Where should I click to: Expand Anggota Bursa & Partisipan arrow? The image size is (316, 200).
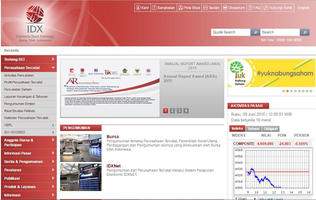pyautogui.click(x=53, y=140)
